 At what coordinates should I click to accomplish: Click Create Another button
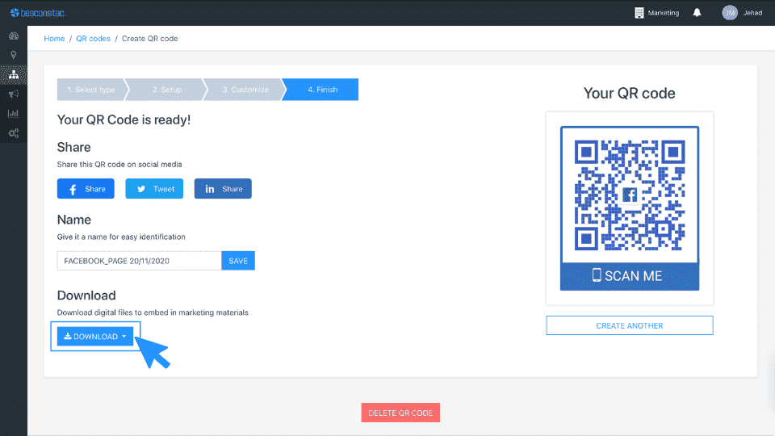[629, 325]
